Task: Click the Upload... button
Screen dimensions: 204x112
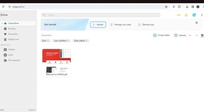Action: (181, 35)
